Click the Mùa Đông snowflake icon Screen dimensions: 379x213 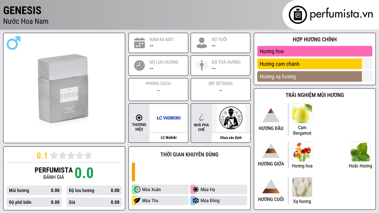[196, 200]
